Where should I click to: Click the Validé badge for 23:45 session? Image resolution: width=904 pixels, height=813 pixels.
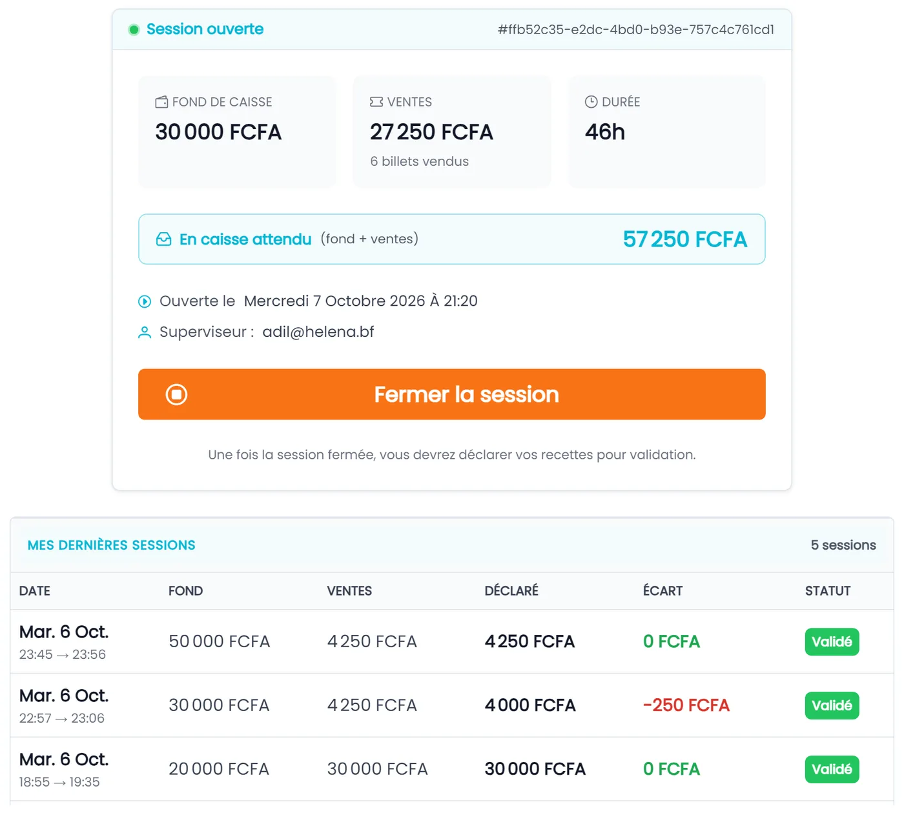point(832,642)
